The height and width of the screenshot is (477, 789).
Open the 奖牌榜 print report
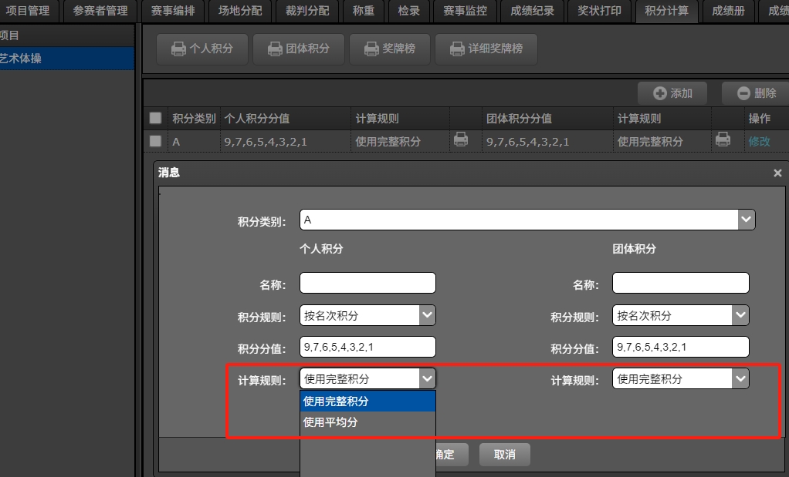point(389,49)
